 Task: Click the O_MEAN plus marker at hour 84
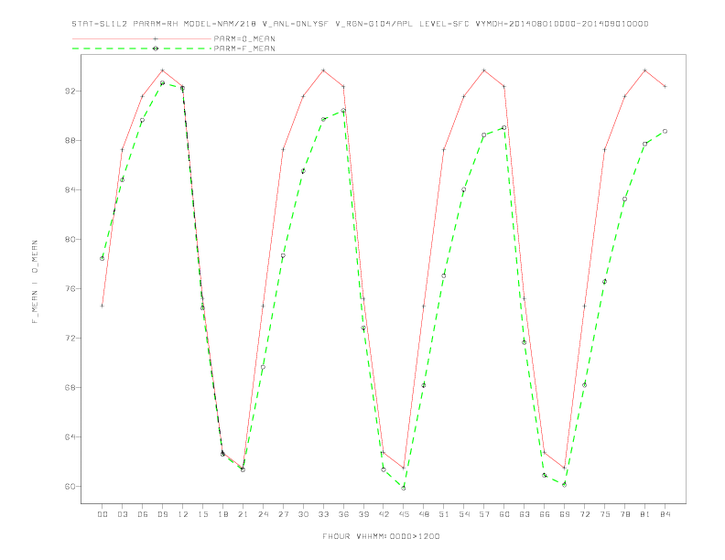[665, 86]
